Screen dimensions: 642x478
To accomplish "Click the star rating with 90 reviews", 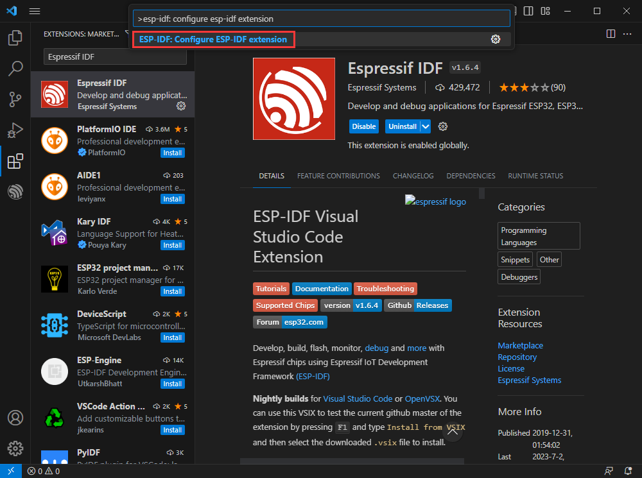I will pos(532,87).
